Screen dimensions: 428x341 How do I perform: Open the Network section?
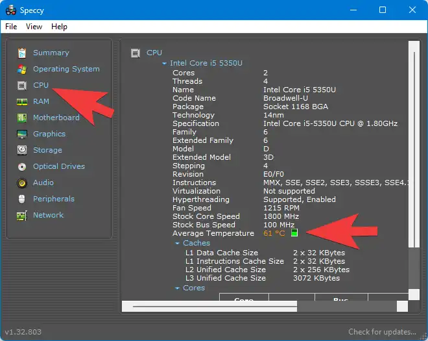pos(48,215)
